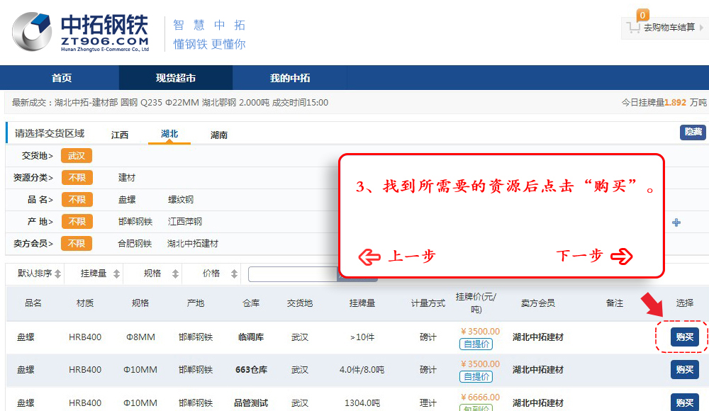Click 购买 for the Φ8MM 盘螺 row
This screenshot has width=709, height=411.
[684, 337]
